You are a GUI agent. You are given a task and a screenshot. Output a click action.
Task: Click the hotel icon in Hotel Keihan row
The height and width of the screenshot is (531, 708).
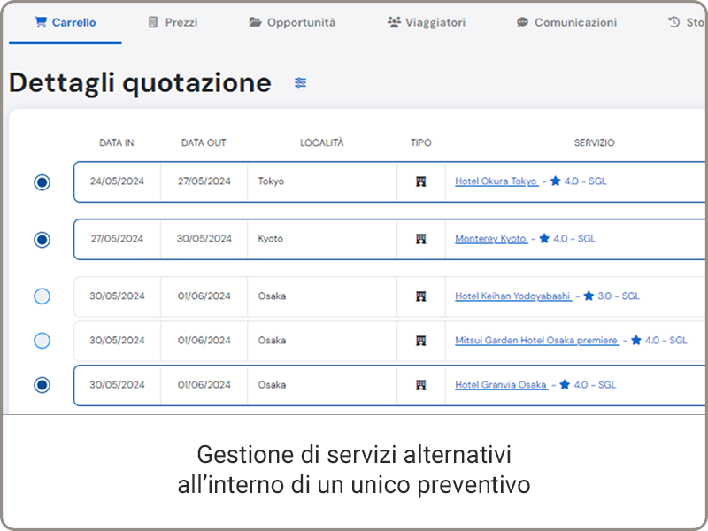[421, 296]
